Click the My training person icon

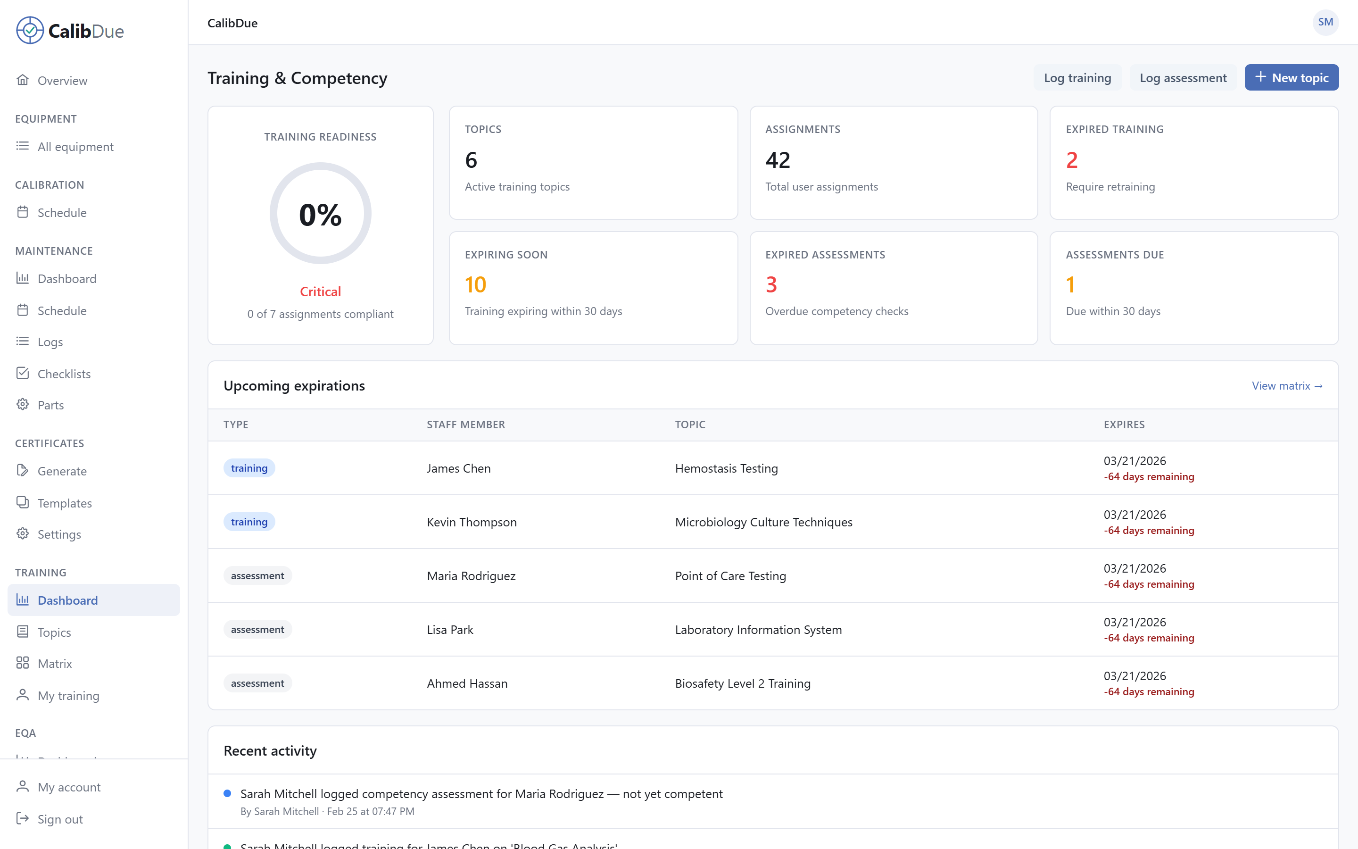tap(23, 695)
